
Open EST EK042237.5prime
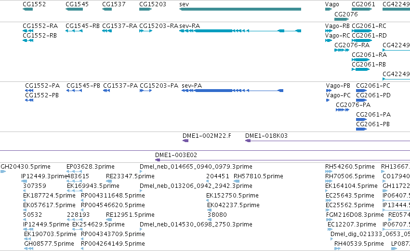tap(234, 206)
